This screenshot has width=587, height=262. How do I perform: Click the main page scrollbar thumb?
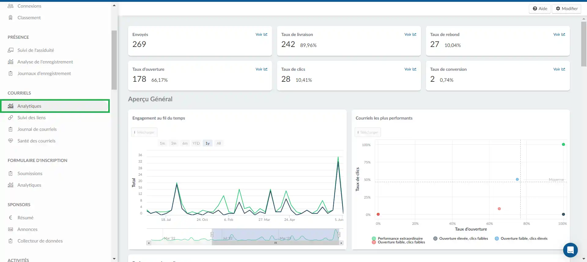[x=584, y=44]
